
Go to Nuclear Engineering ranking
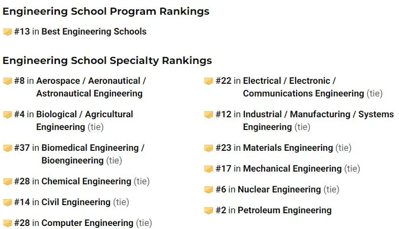[x=279, y=189]
